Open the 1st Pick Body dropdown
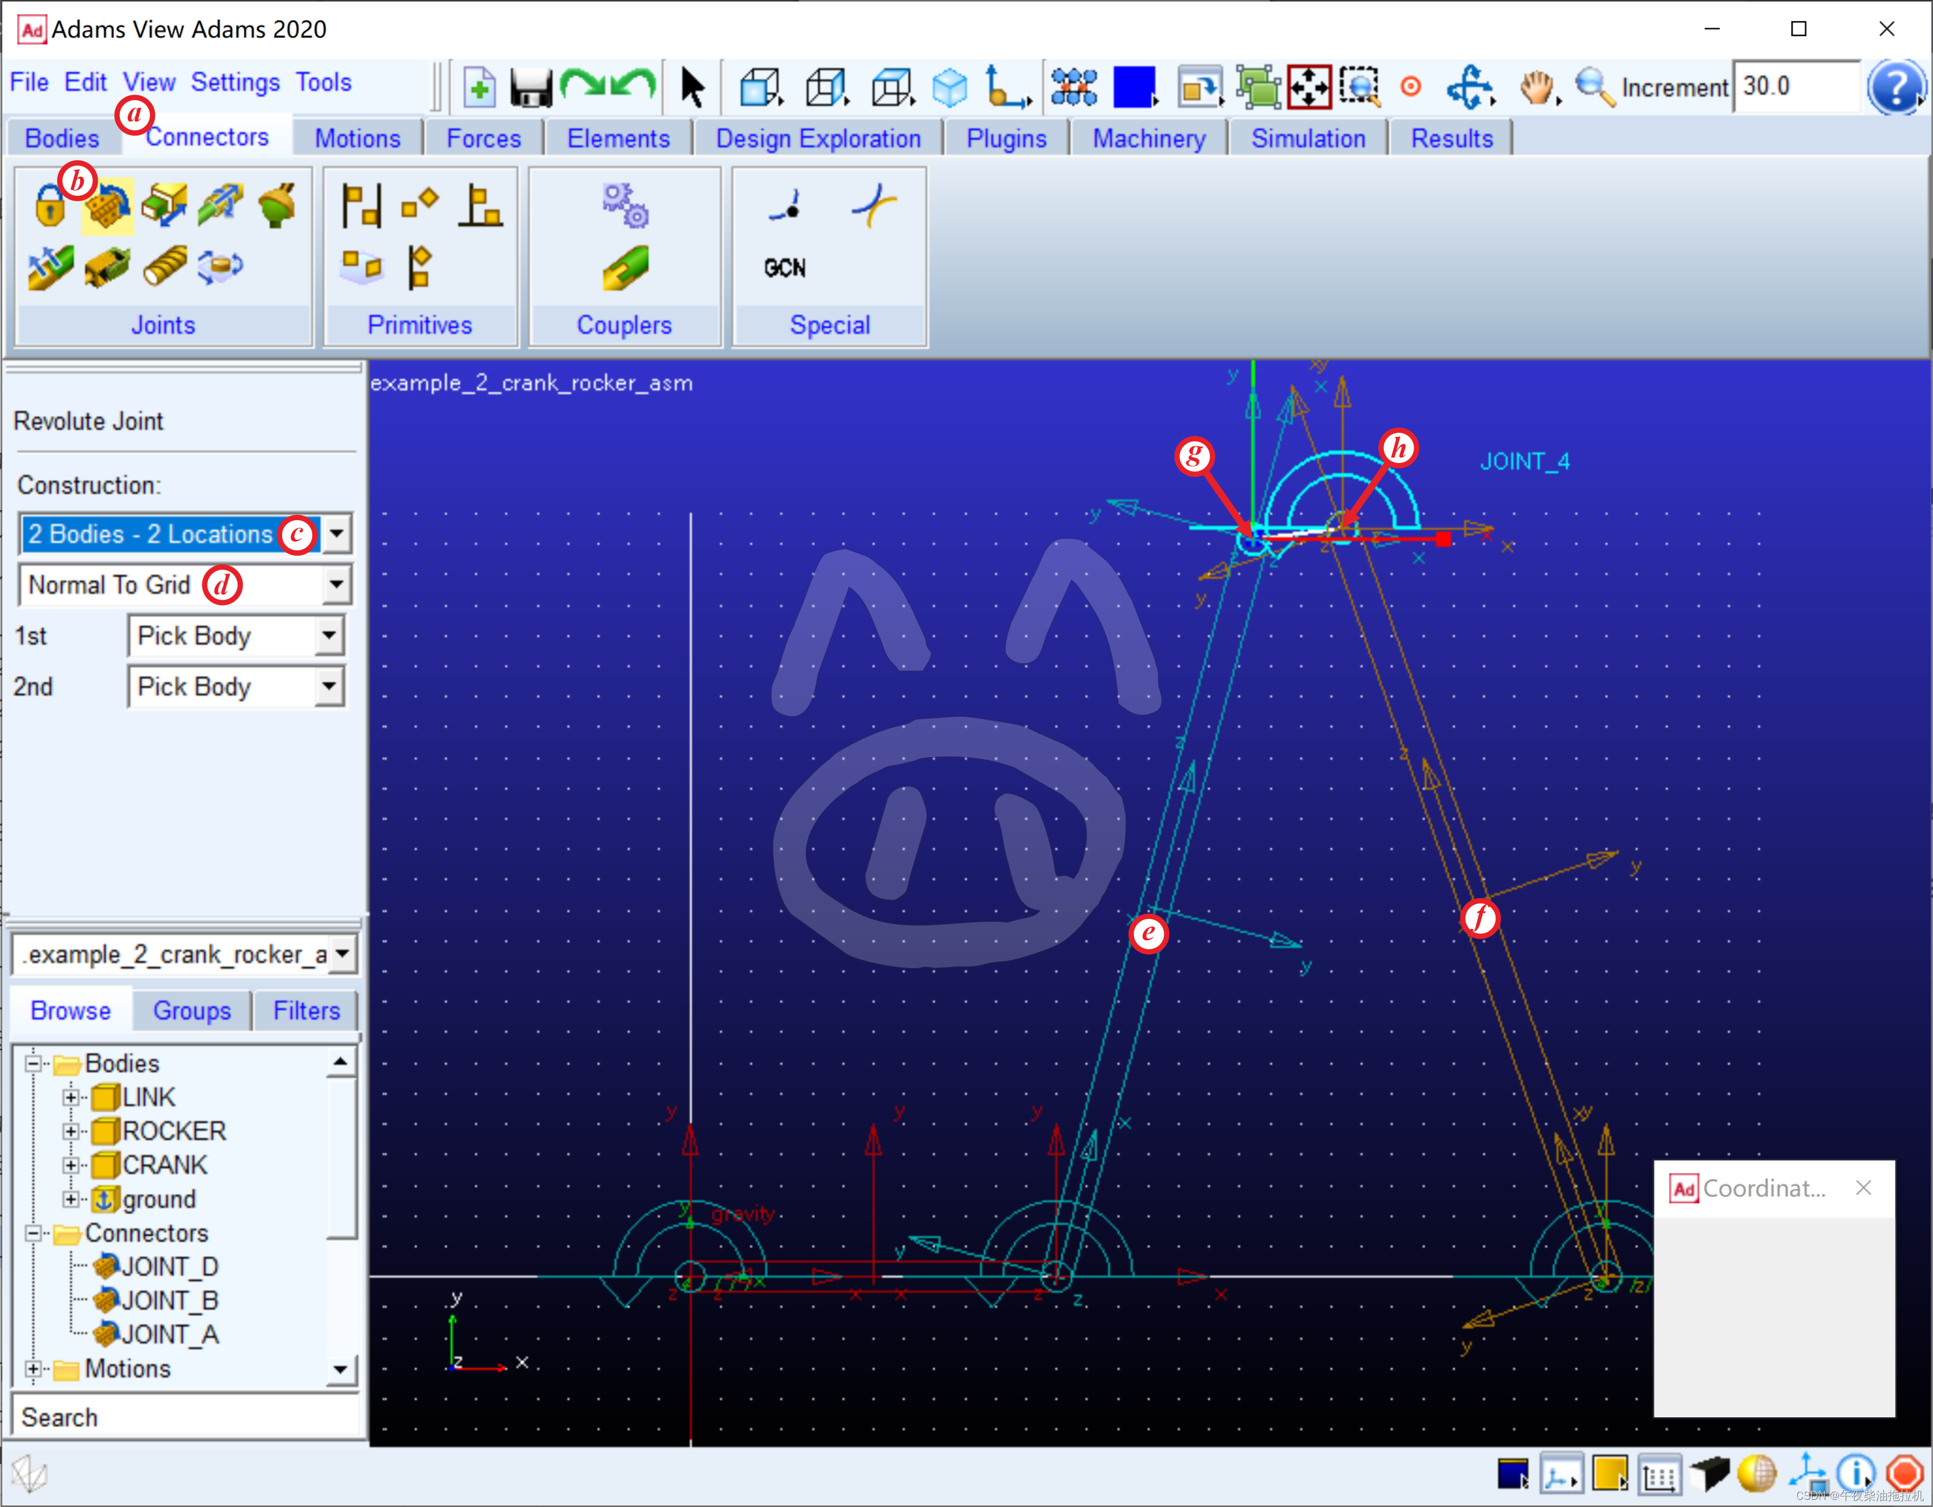Image resolution: width=1933 pixels, height=1507 pixels. 328,635
